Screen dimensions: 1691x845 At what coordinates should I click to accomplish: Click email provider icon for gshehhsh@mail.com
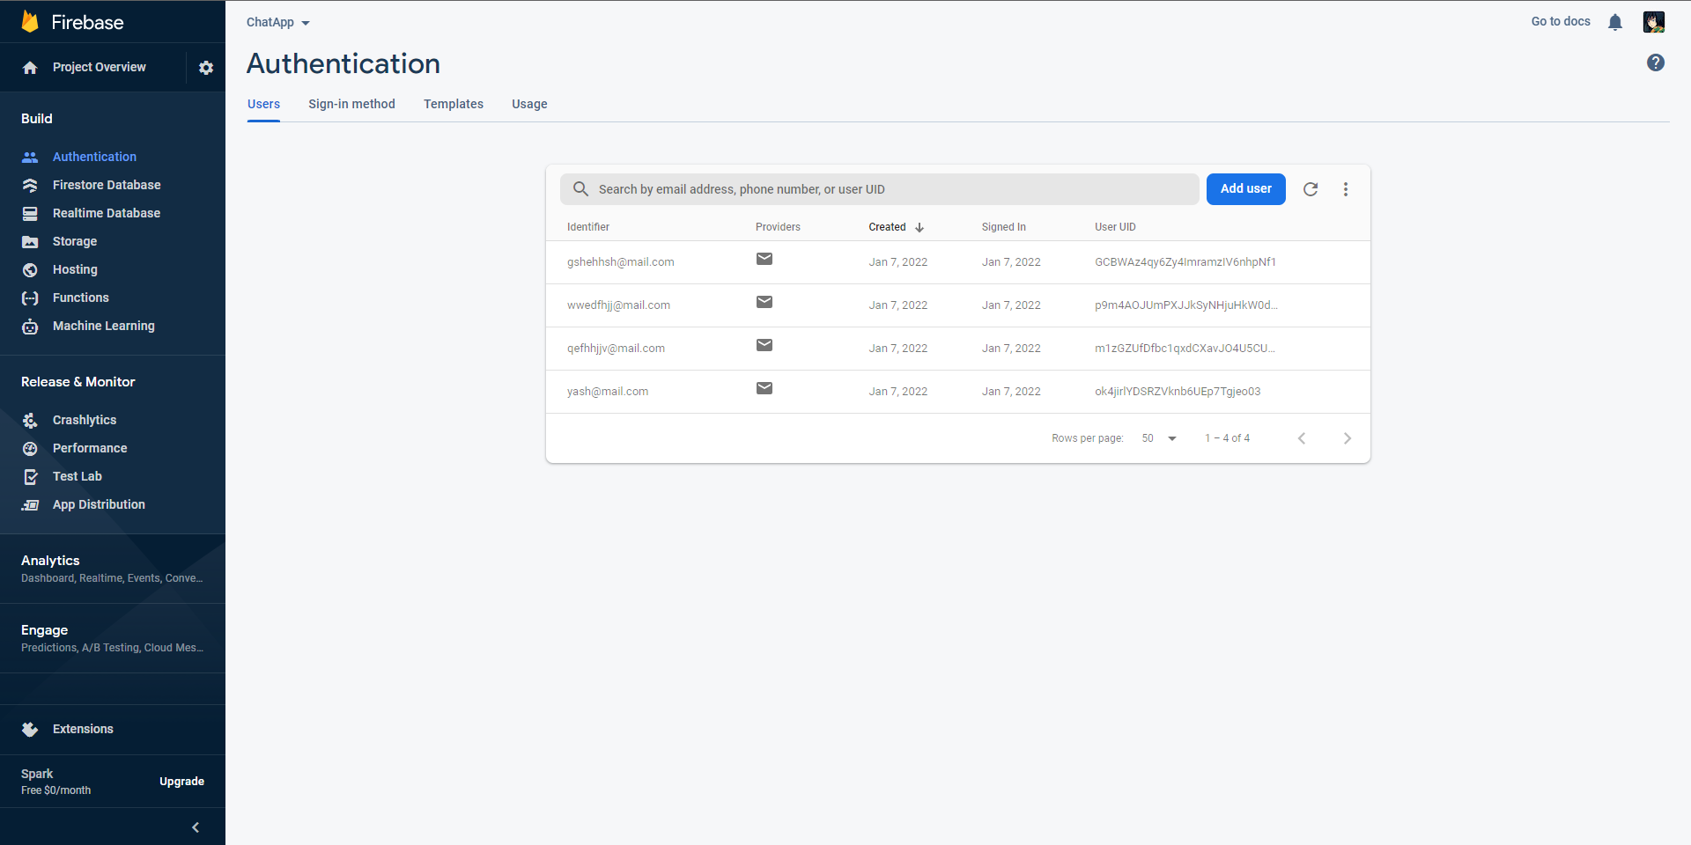pyautogui.click(x=764, y=259)
